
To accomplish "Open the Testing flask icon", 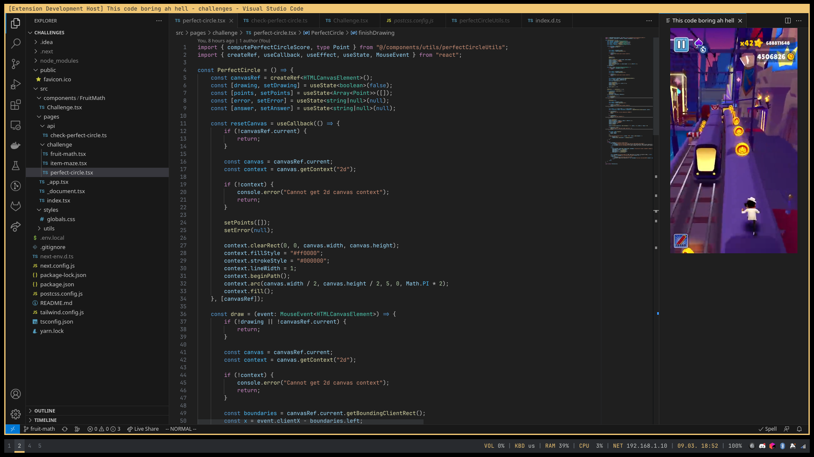I will point(16,166).
